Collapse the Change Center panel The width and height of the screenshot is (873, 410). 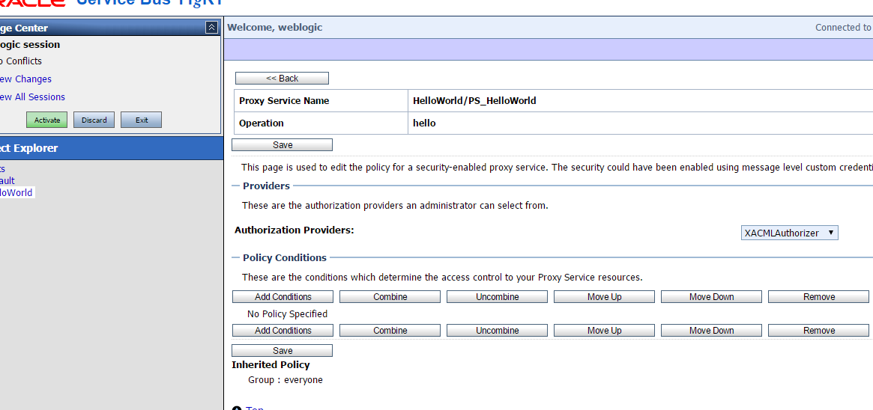(x=211, y=28)
